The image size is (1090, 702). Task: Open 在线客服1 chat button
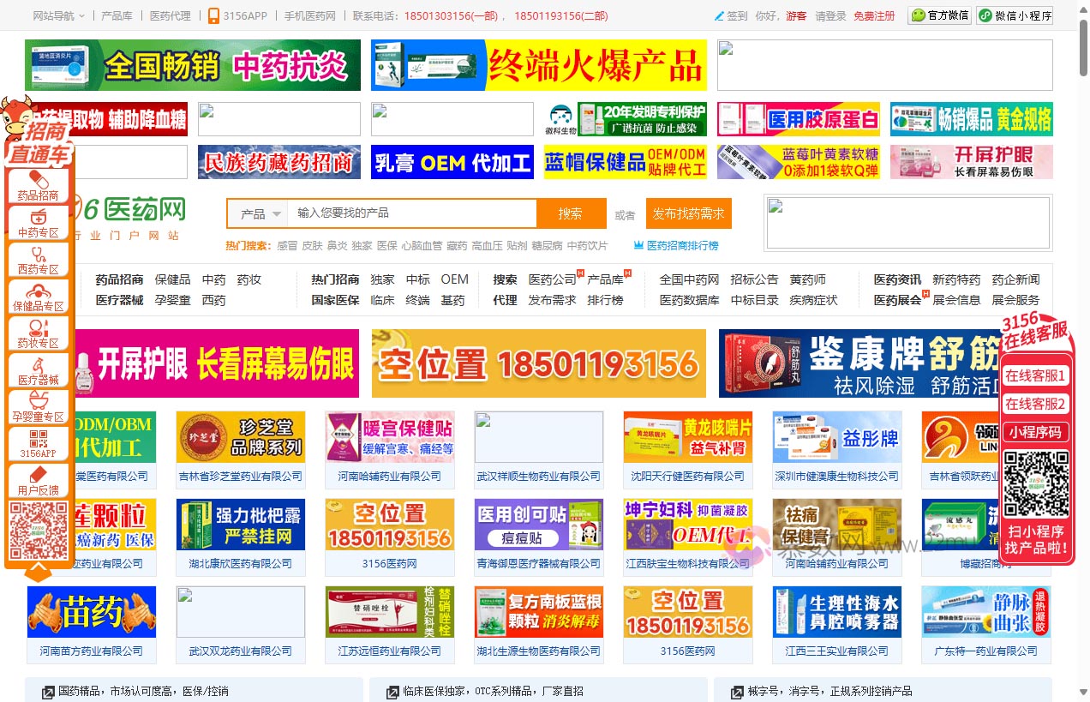pyautogui.click(x=1034, y=375)
